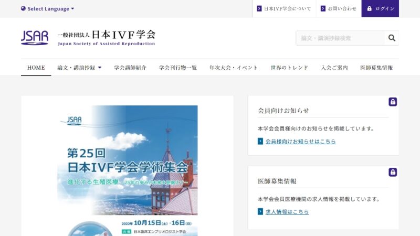Expand the dropdown arrow next to 論文・講演抄録
Screen dimensions: 420x236
(x=100, y=68)
